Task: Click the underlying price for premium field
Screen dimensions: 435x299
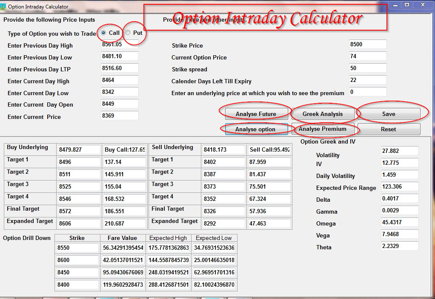Action: (x=367, y=91)
